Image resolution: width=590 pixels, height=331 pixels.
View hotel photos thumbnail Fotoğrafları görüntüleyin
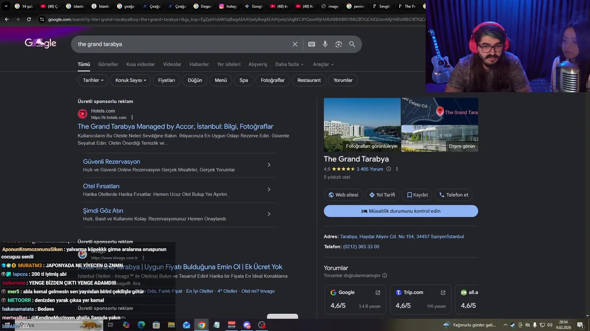click(x=362, y=125)
